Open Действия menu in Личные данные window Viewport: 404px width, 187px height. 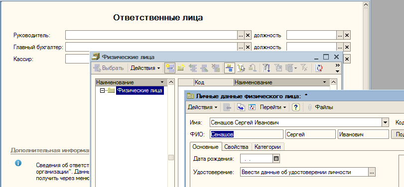203,107
